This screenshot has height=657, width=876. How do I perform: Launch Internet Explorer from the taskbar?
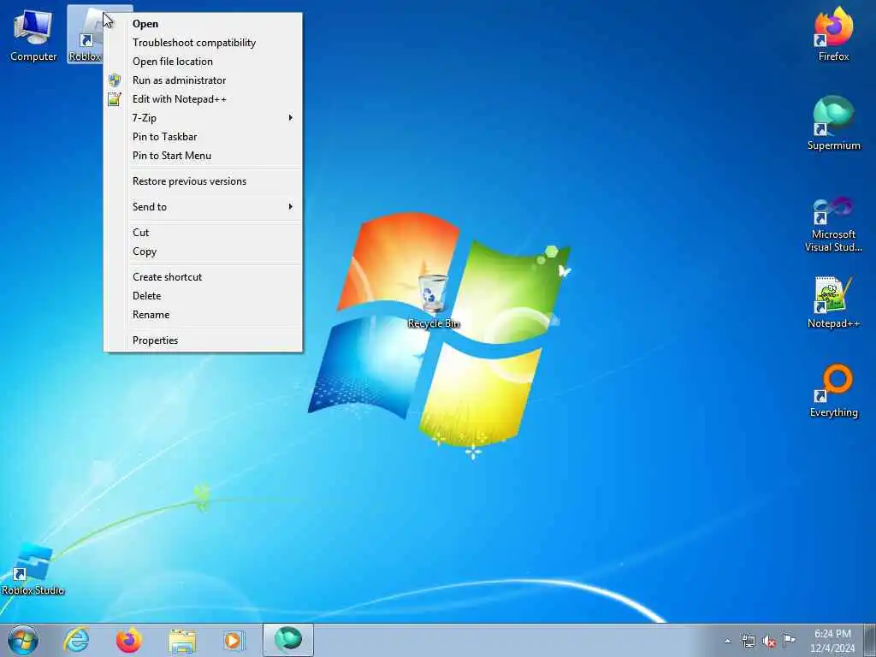point(76,640)
